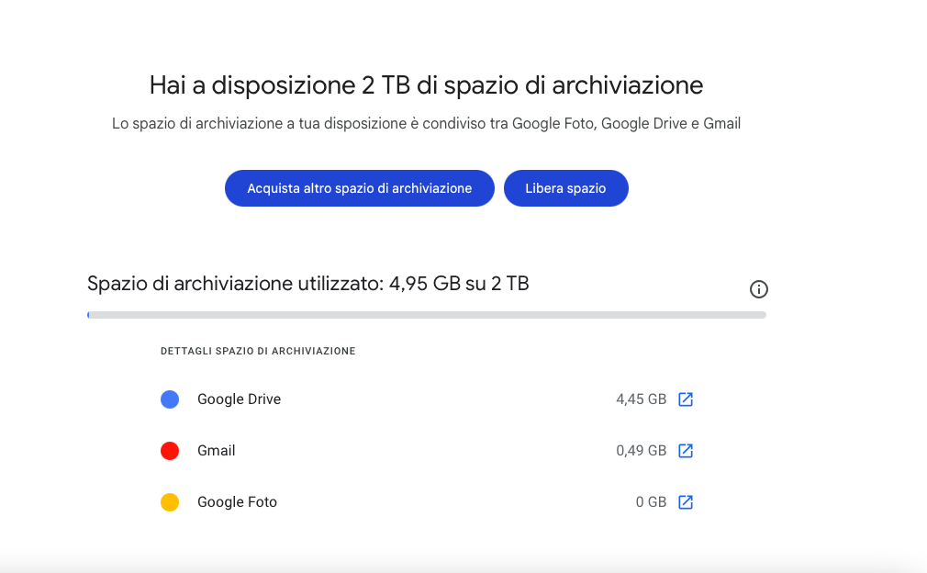Click the 0 GB Foto usage value

651,502
